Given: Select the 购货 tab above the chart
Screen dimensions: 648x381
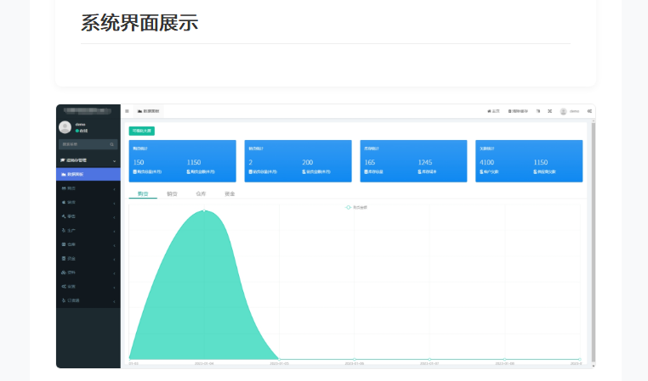Looking at the screenshot, I should click(x=143, y=193).
